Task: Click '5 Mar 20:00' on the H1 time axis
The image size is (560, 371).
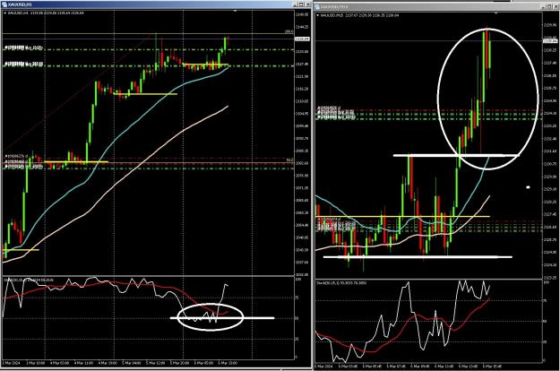Action: click(x=179, y=363)
